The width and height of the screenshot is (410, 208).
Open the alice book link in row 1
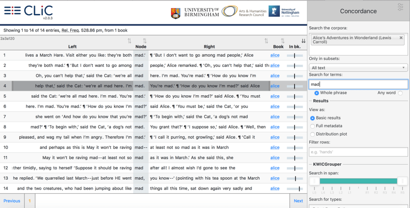click(x=275, y=55)
